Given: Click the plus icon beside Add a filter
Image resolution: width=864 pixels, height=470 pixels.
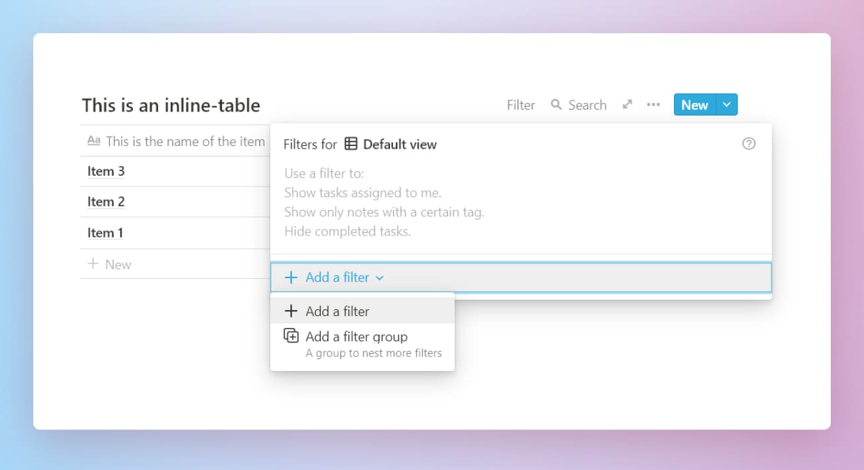Looking at the screenshot, I should pos(290,277).
